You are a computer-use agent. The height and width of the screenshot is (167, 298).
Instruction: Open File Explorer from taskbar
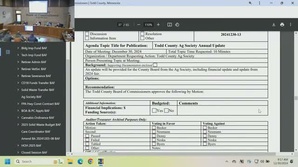[x=70, y=161]
